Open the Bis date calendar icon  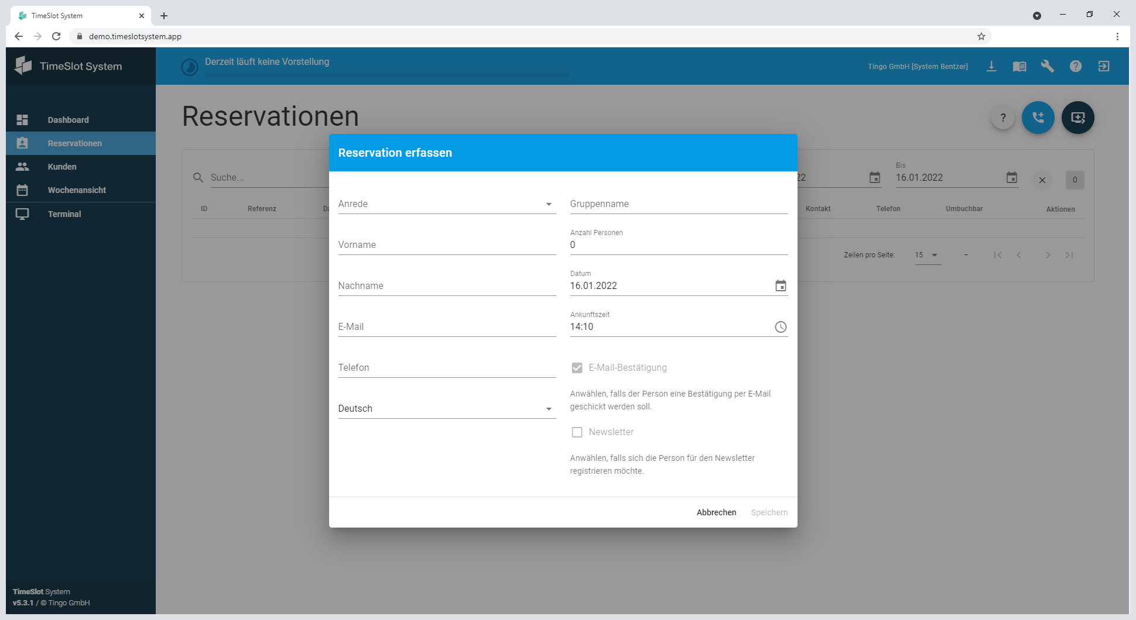point(1012,177)
